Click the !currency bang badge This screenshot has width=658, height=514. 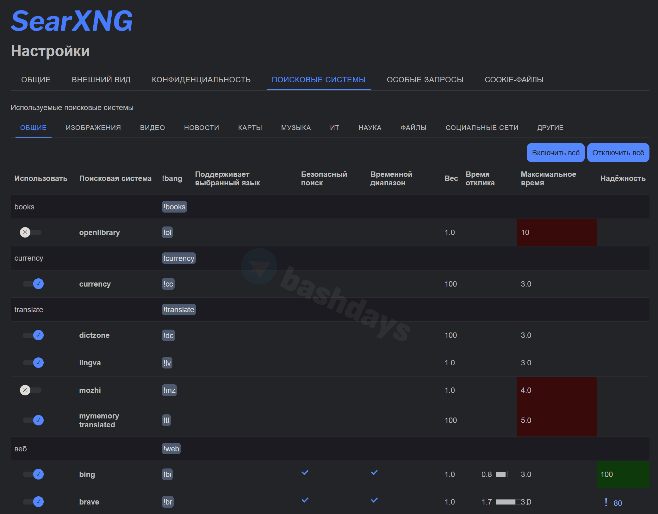pos(178,258)
